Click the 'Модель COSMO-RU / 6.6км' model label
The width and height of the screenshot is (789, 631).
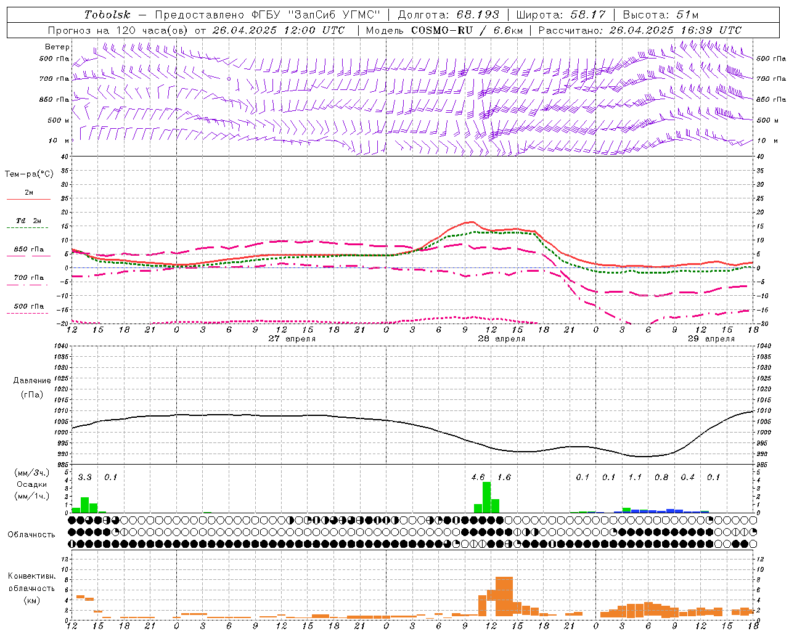[x=443, y=30]
